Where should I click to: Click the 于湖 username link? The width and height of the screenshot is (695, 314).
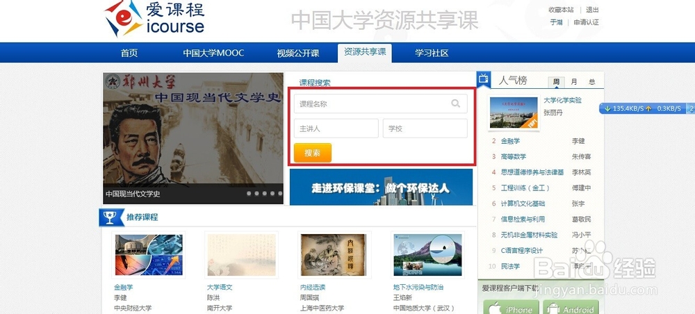[556, 22]
